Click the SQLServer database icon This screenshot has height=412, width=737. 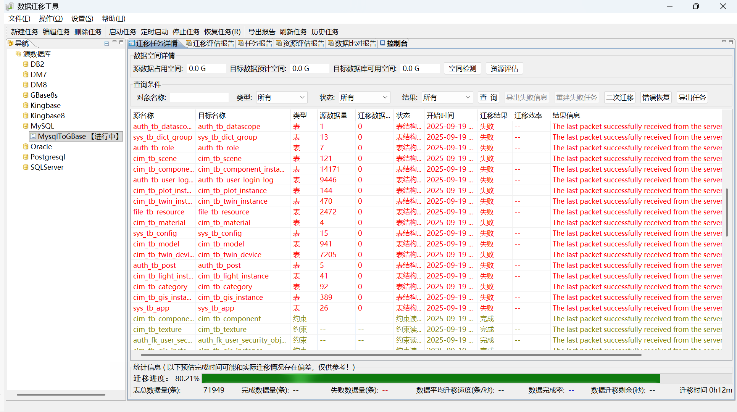coord(26,167)
